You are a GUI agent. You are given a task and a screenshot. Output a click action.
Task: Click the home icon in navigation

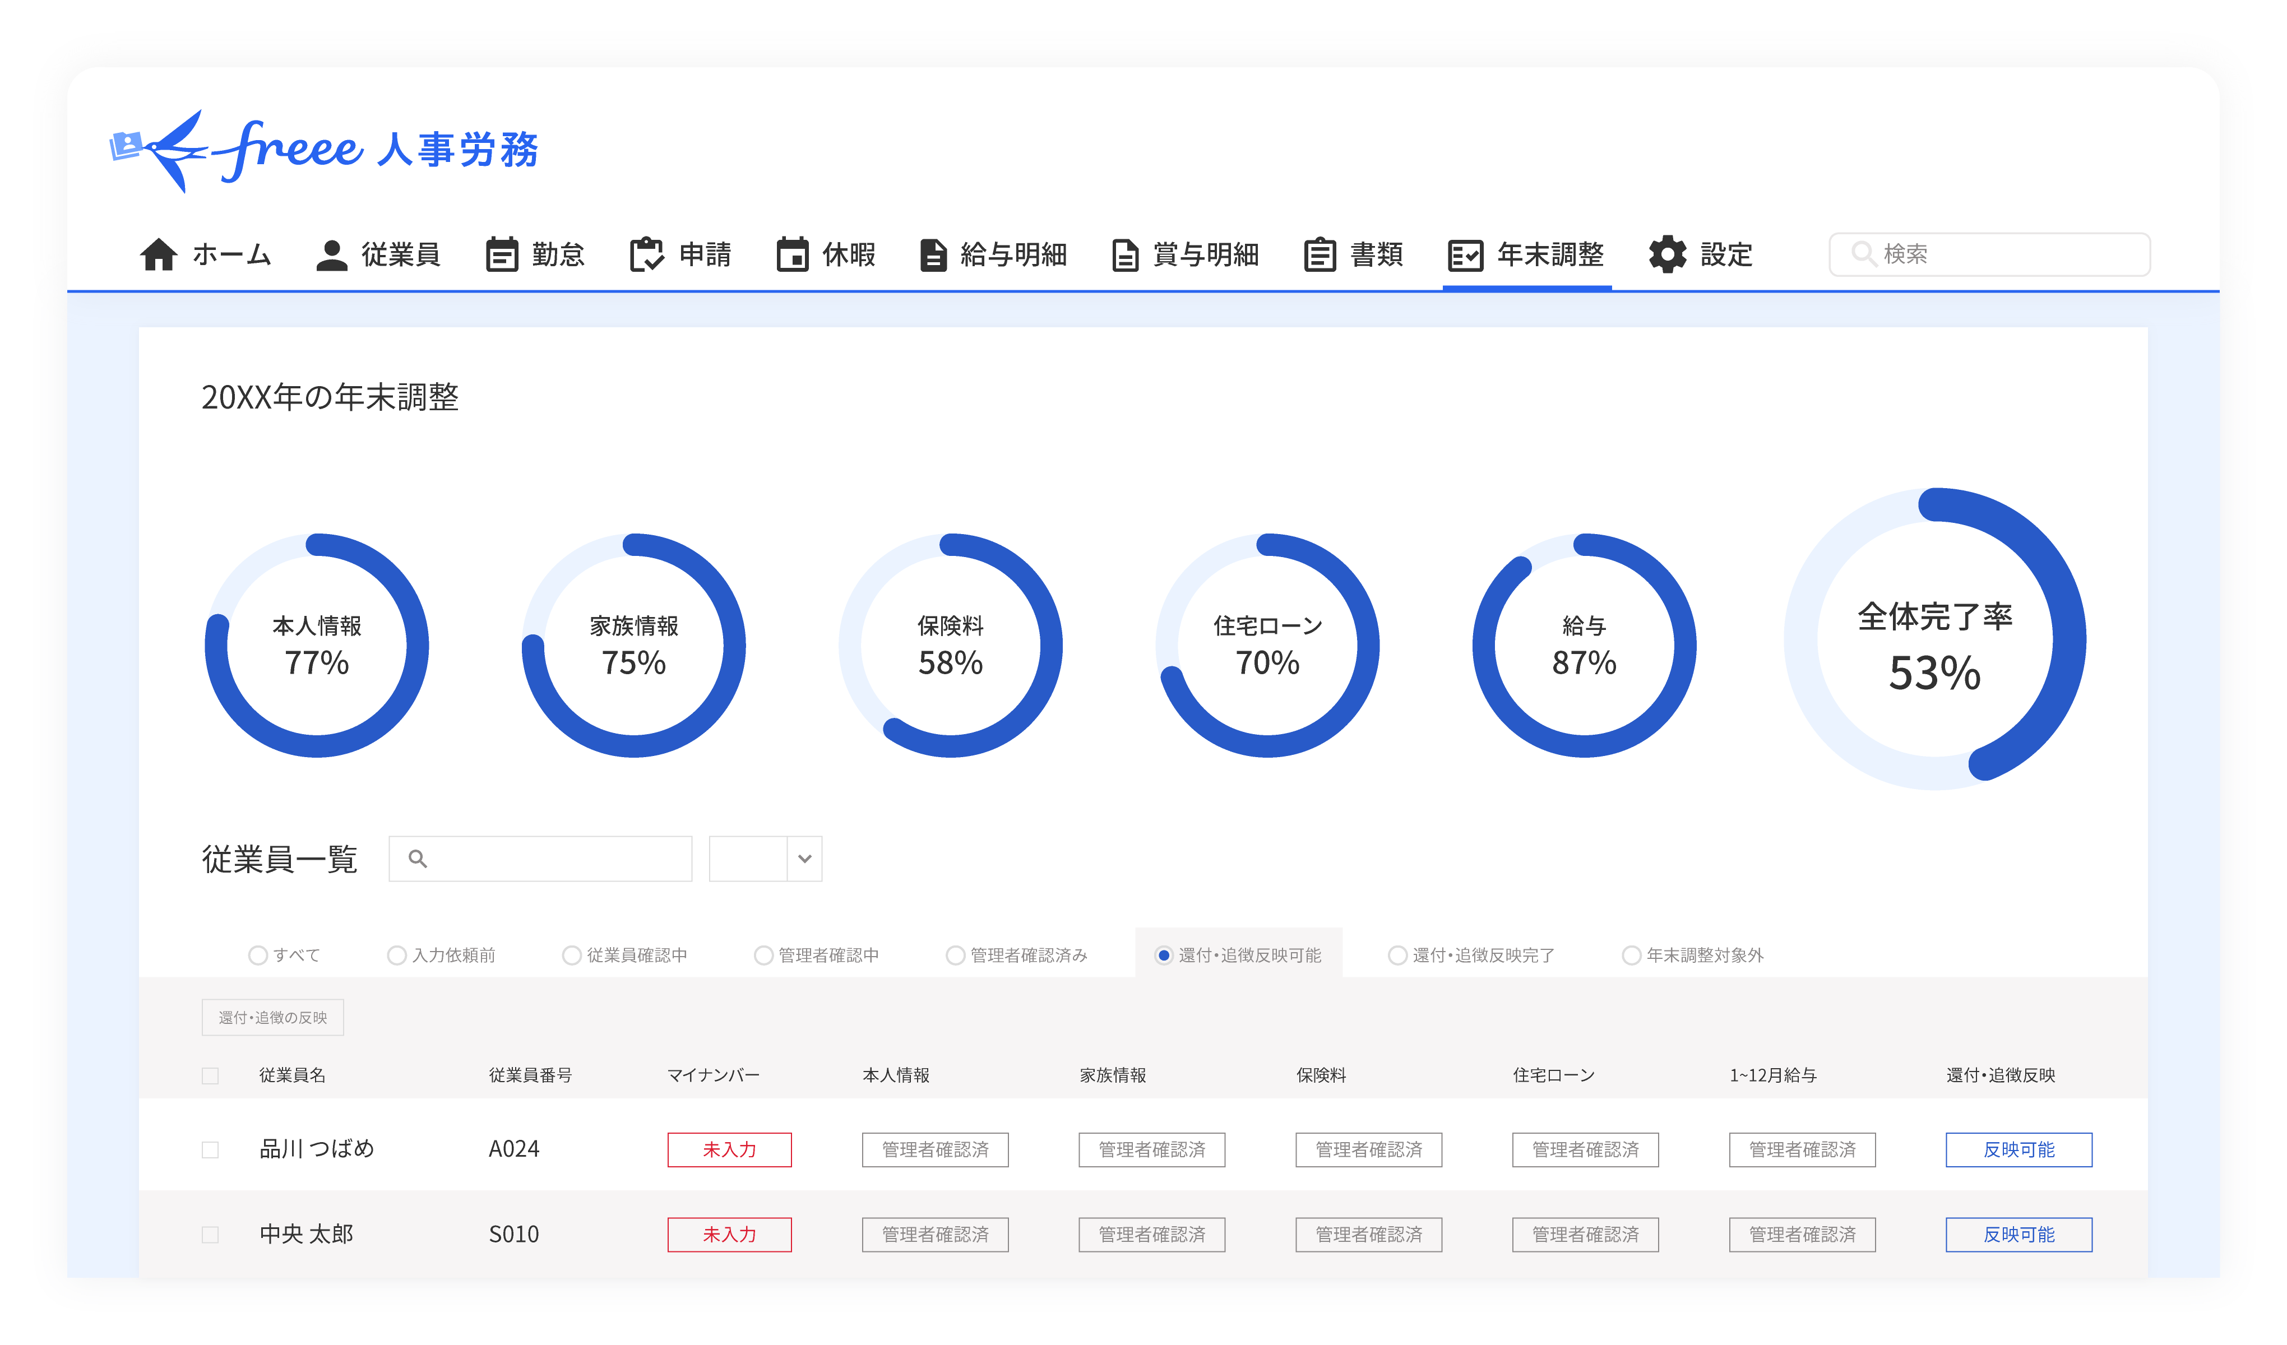[x=158, y=255]
